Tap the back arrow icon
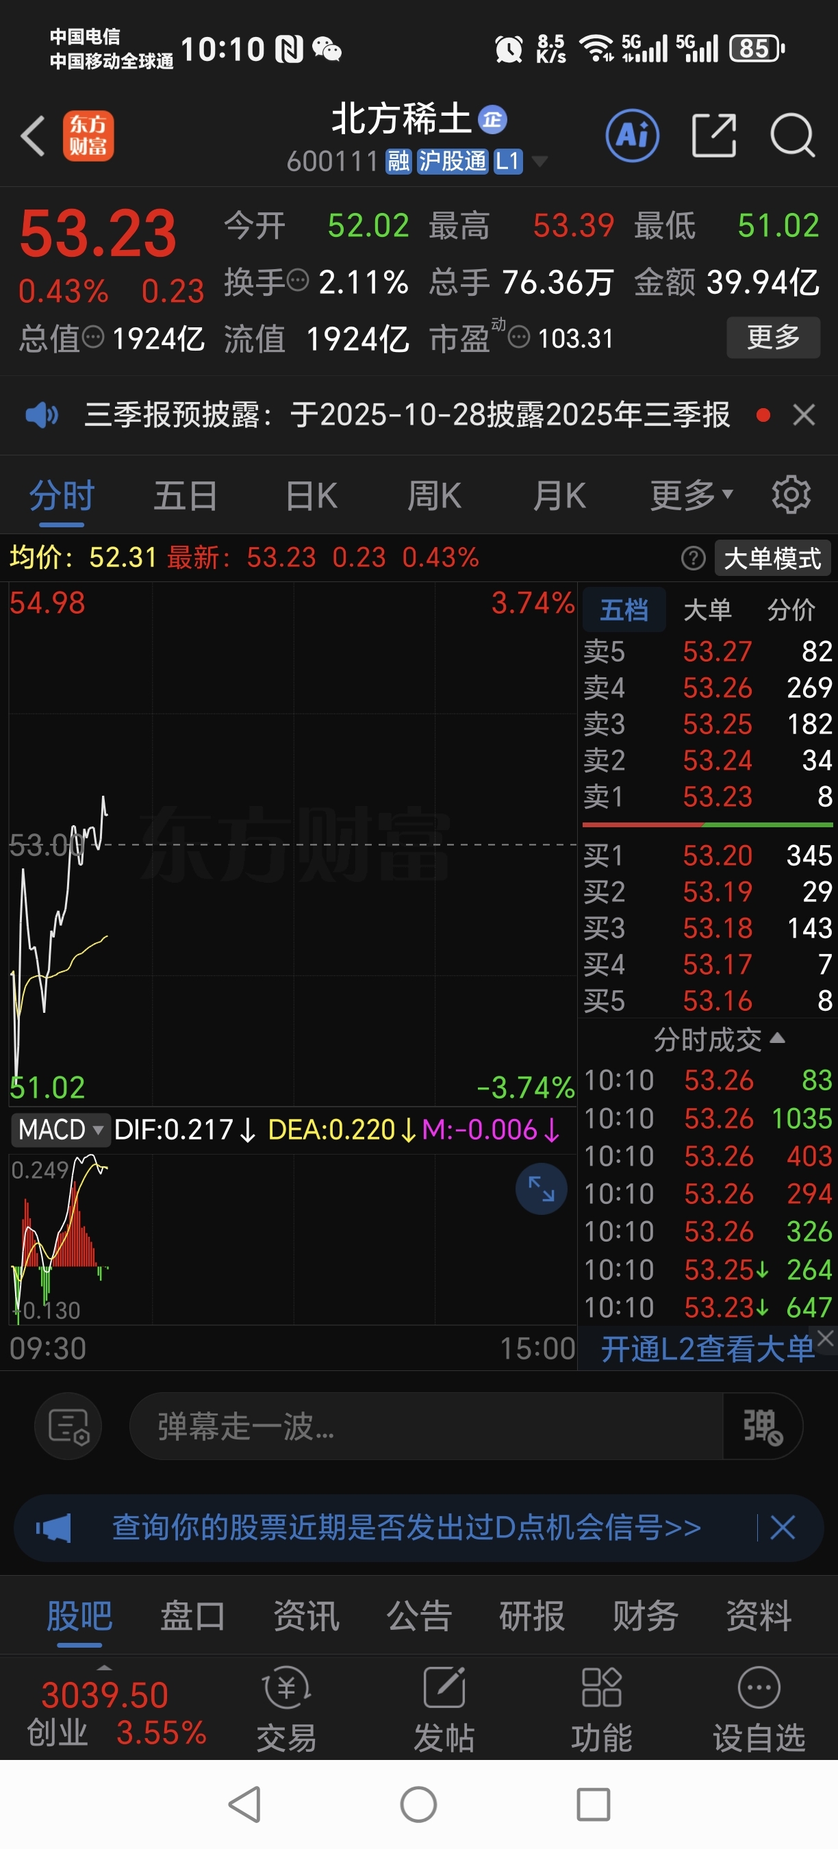This screenshot has height=1849, width=838. pos(33,135)
